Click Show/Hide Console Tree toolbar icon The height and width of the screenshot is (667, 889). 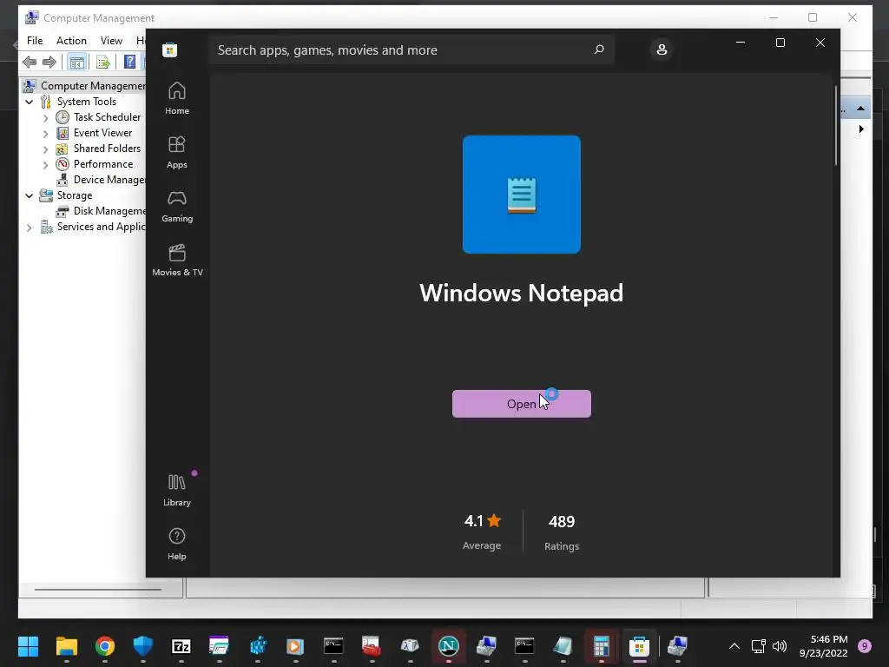76,62
